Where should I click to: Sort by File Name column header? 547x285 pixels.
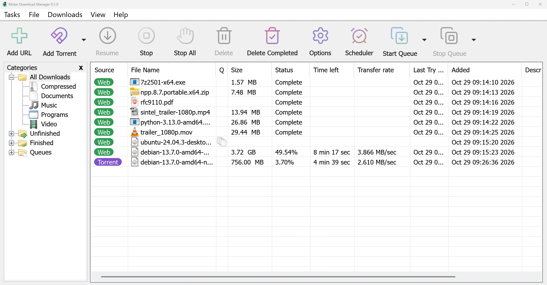[x=172, y=70]
